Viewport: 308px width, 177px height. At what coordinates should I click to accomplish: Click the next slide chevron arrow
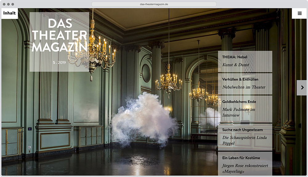click(x=302, y=88)
